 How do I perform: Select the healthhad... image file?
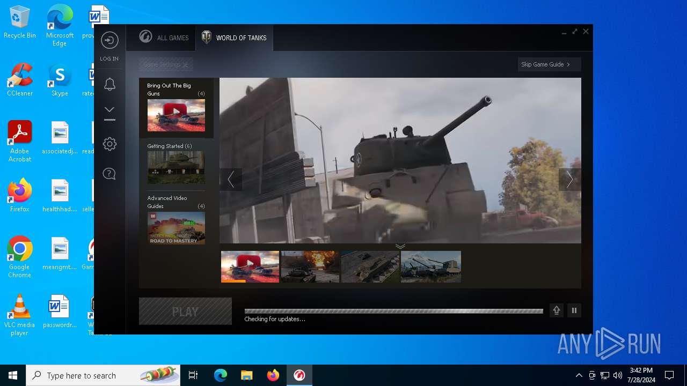(x=60, y=196)
